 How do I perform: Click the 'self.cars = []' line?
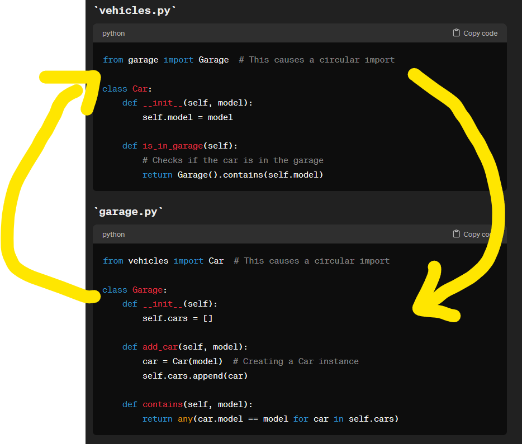(x=177, y=318)
